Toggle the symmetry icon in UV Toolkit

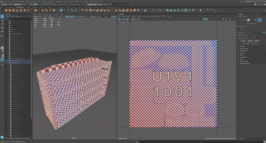coord(264,32)
